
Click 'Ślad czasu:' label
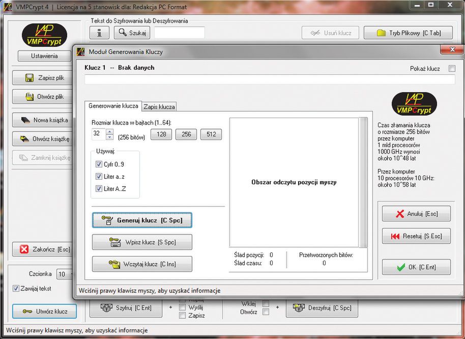[248, 263]
